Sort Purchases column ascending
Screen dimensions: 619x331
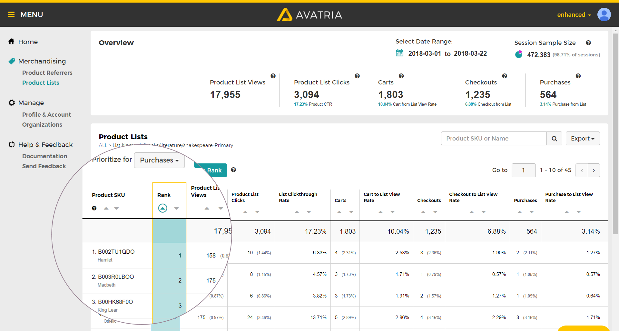[520, 212]
